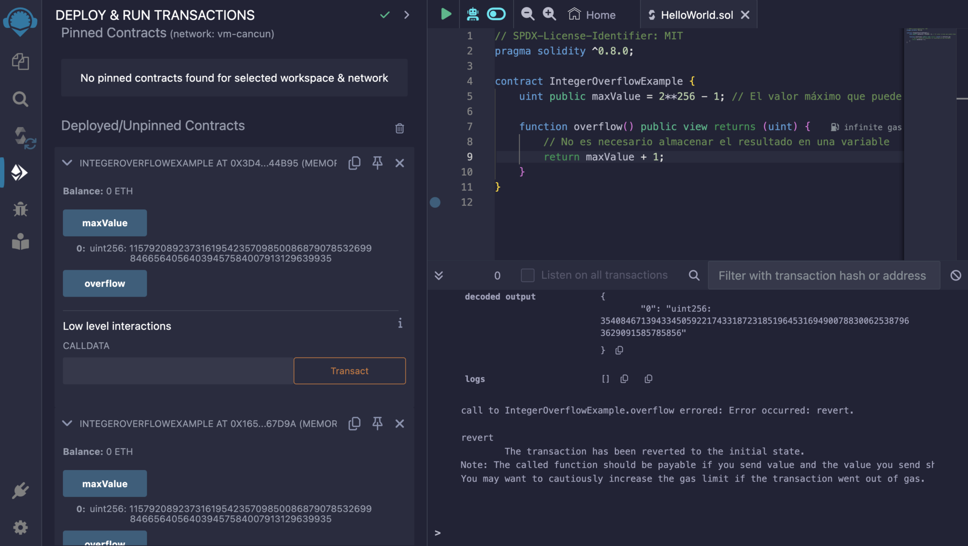Expand the terminal with the double chevron
Viewport: 968px width, 546px height.
[440, 275]
